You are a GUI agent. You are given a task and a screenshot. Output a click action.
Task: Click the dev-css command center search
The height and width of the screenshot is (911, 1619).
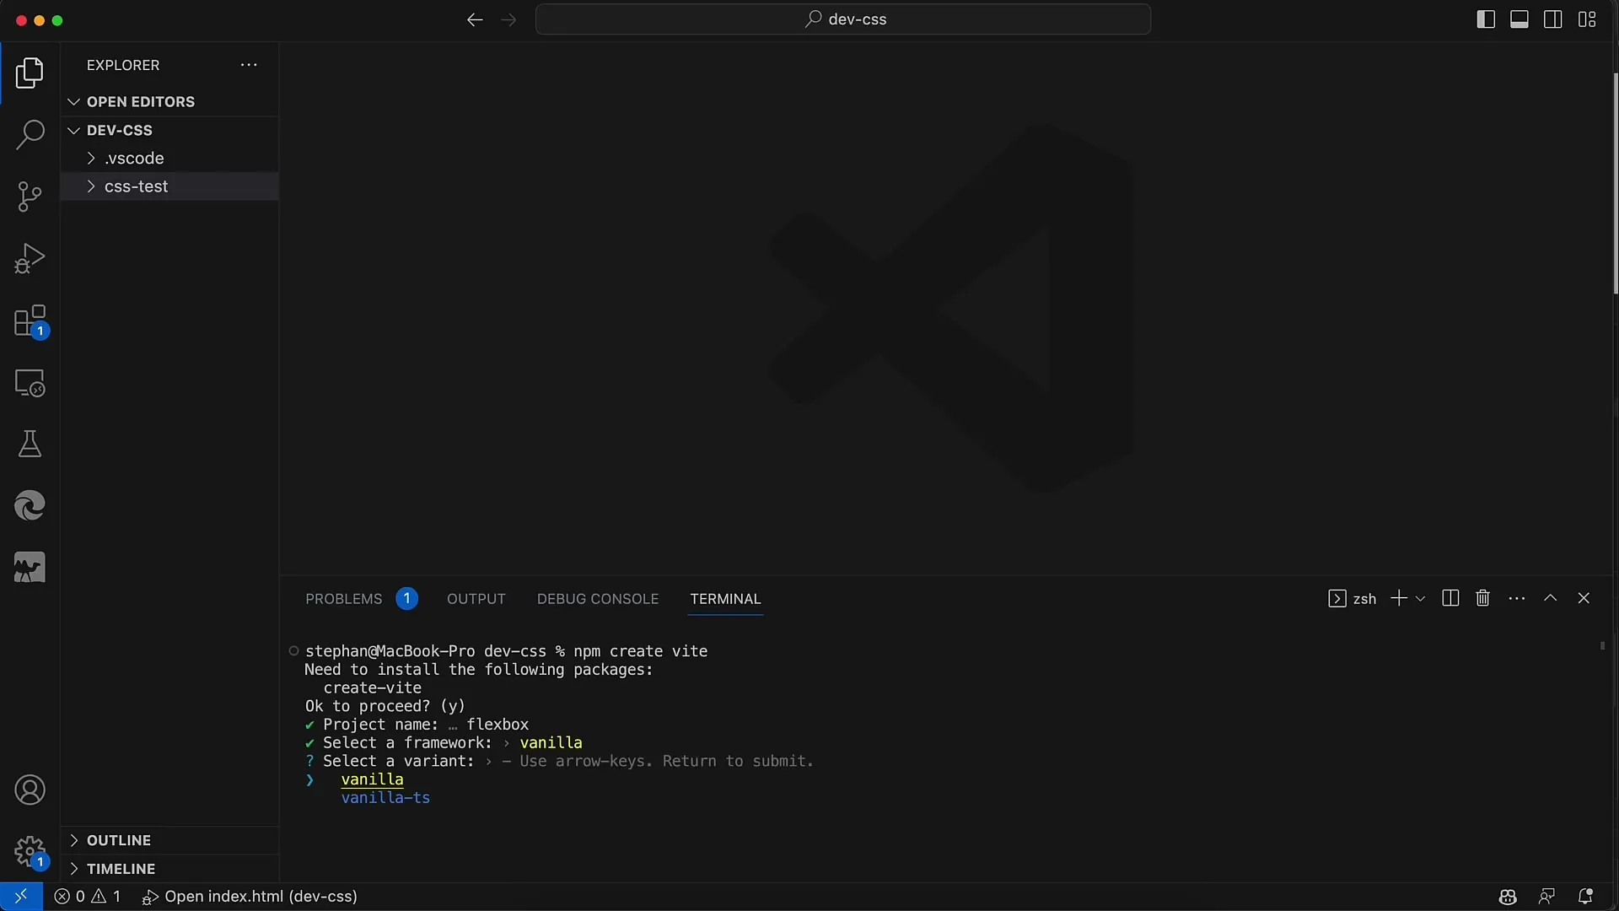point(843,19)
